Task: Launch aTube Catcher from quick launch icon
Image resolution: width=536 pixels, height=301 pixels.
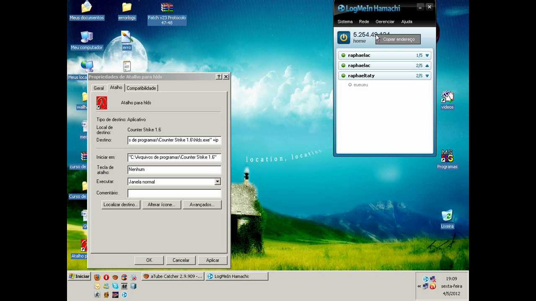Action: [115, 277]
